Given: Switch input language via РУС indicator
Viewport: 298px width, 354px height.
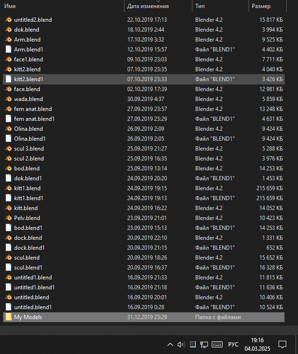Looking at the screenshot, I should [x=233, y=345].
